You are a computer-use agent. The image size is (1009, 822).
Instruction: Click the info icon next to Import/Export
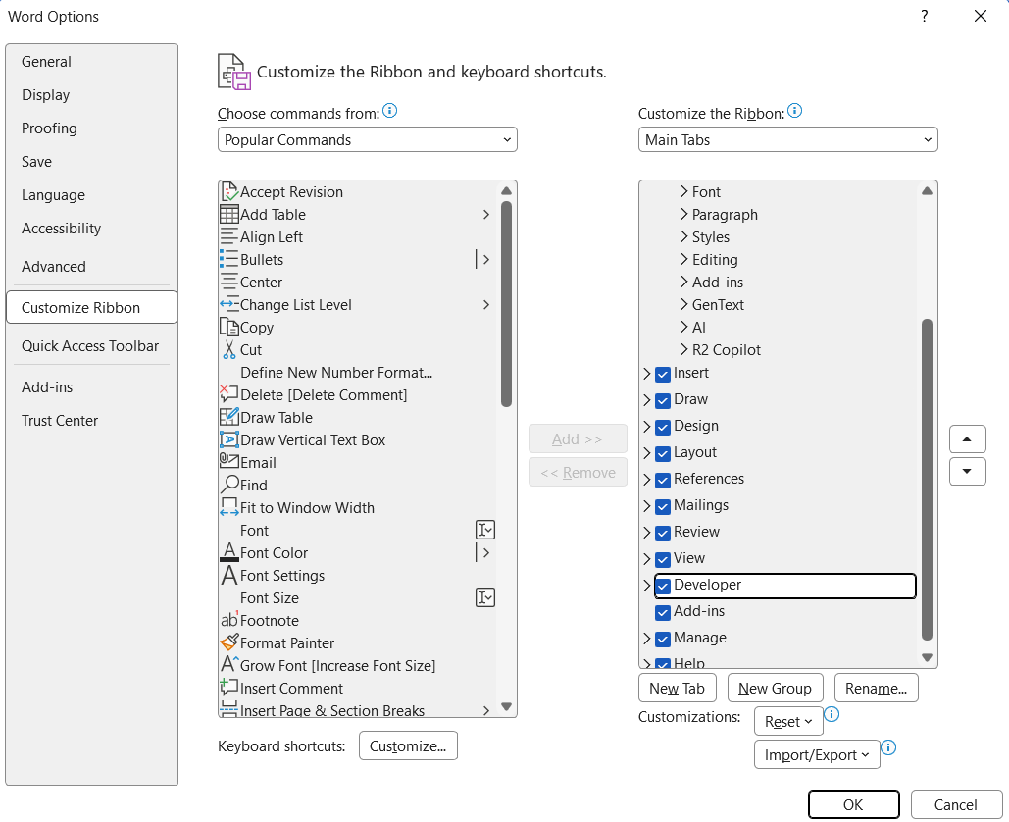coord(888,747)
